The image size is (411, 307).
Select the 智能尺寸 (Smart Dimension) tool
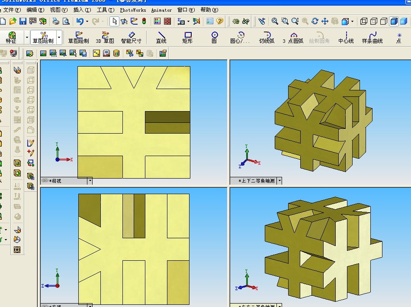131,38
